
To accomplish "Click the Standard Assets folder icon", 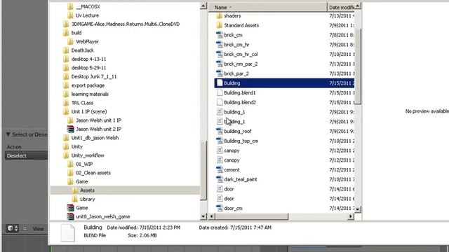I will (x=220, y=25).
